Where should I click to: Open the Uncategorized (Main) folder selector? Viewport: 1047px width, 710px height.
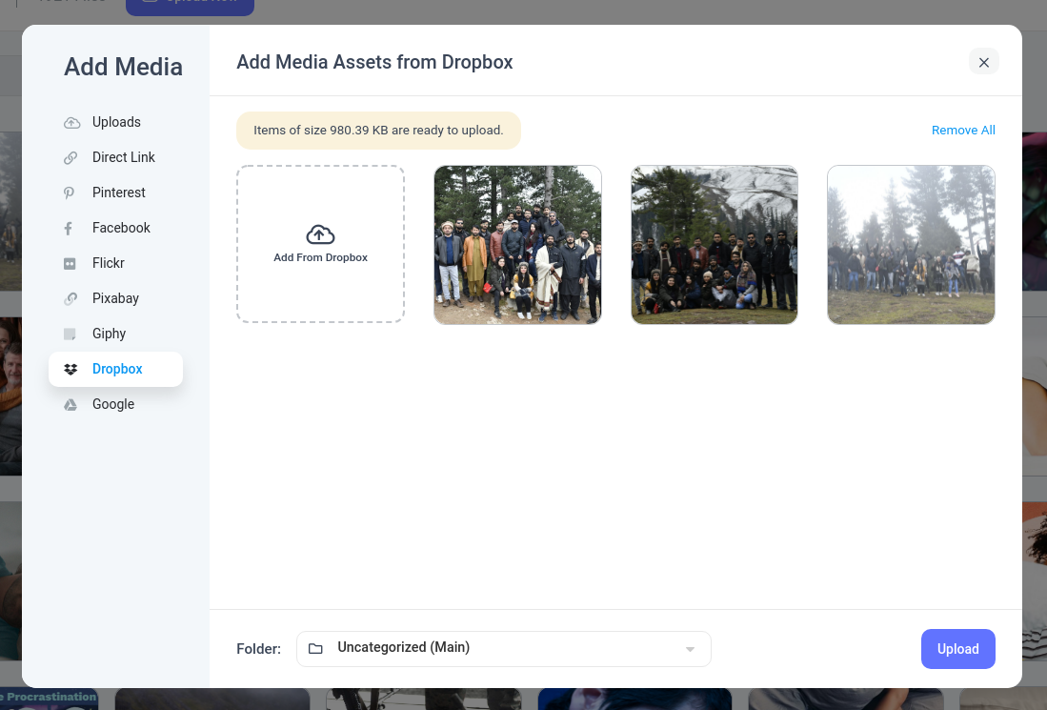coord(503,649)
